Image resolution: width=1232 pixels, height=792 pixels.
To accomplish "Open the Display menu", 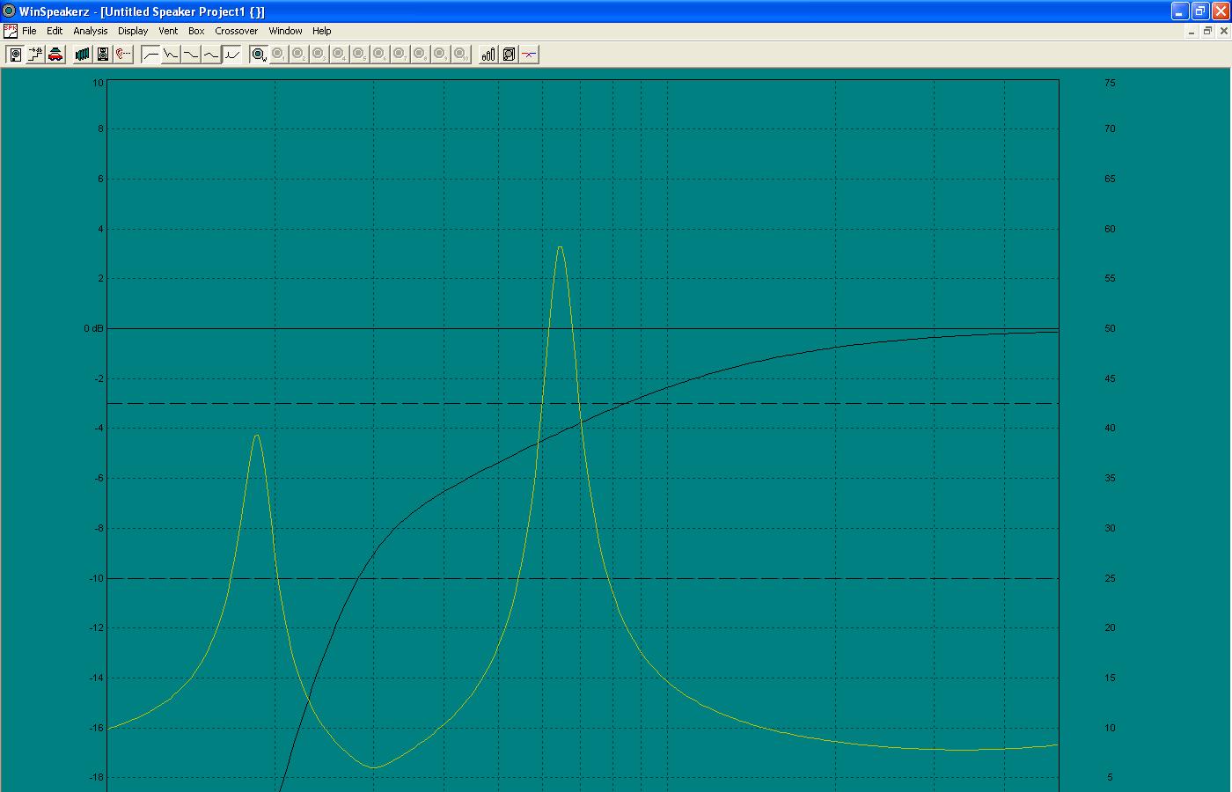I will click(133, 31).
